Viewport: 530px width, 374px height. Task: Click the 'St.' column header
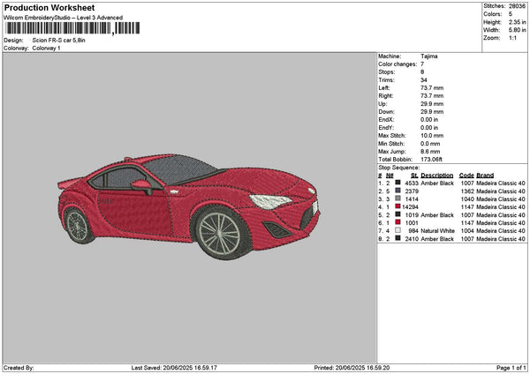pos(414,176)
